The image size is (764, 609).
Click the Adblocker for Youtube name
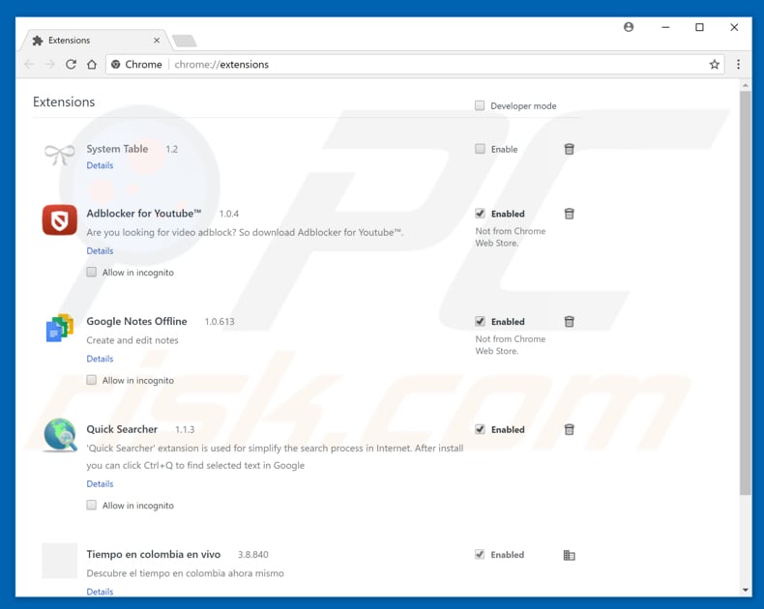[144, 214]
